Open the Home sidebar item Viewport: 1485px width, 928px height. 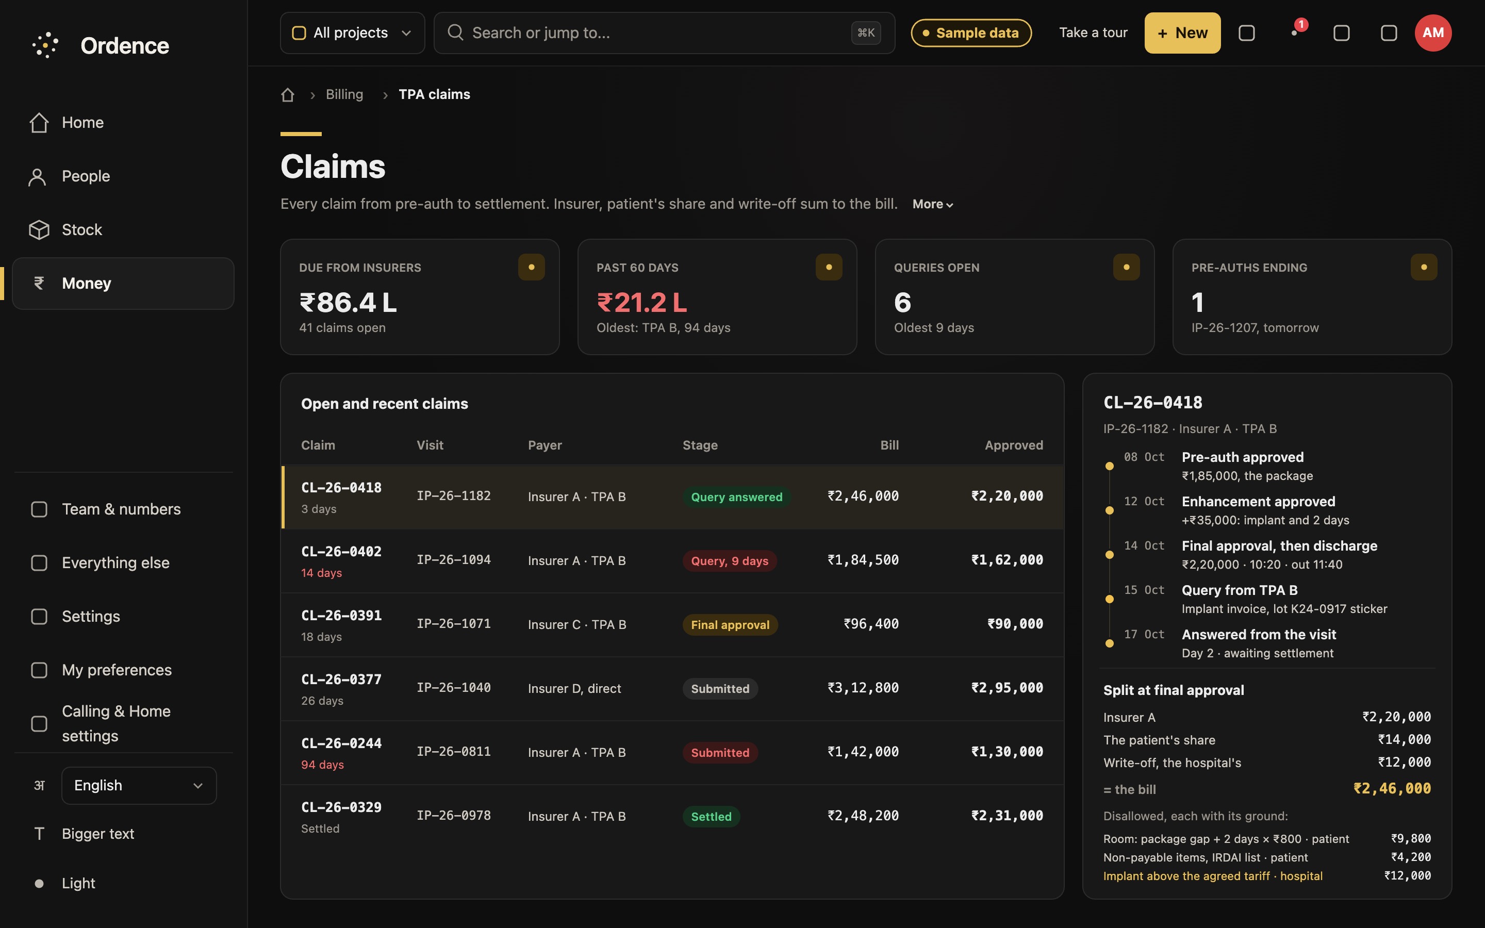123,123
